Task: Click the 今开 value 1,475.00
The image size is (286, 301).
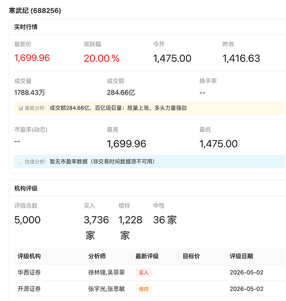Action: (x=172, y=58)
